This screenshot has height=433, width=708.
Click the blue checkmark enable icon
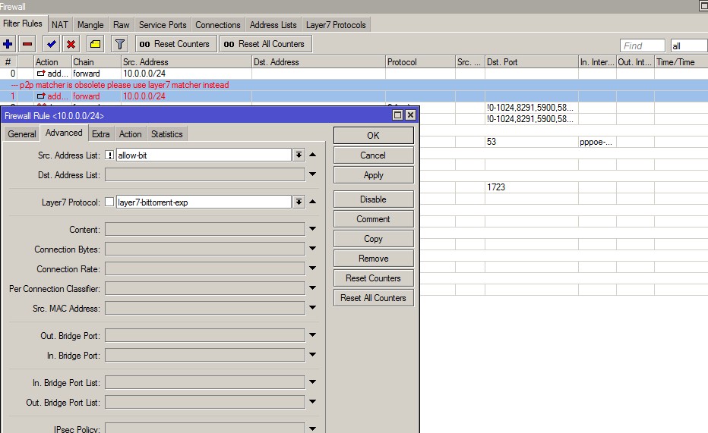click(51, 44)
